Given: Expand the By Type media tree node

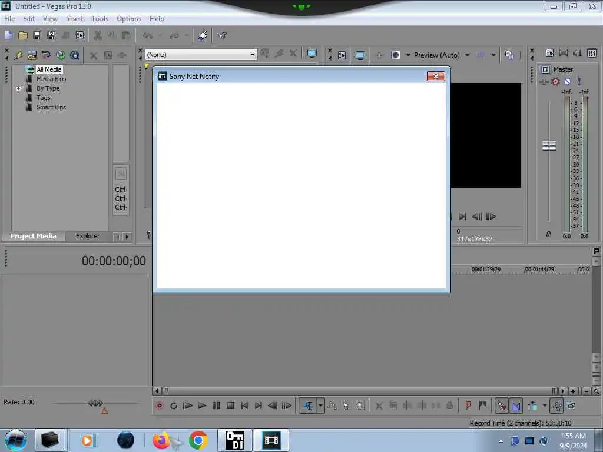Looking at the screenshot, I should pos(18,88).
